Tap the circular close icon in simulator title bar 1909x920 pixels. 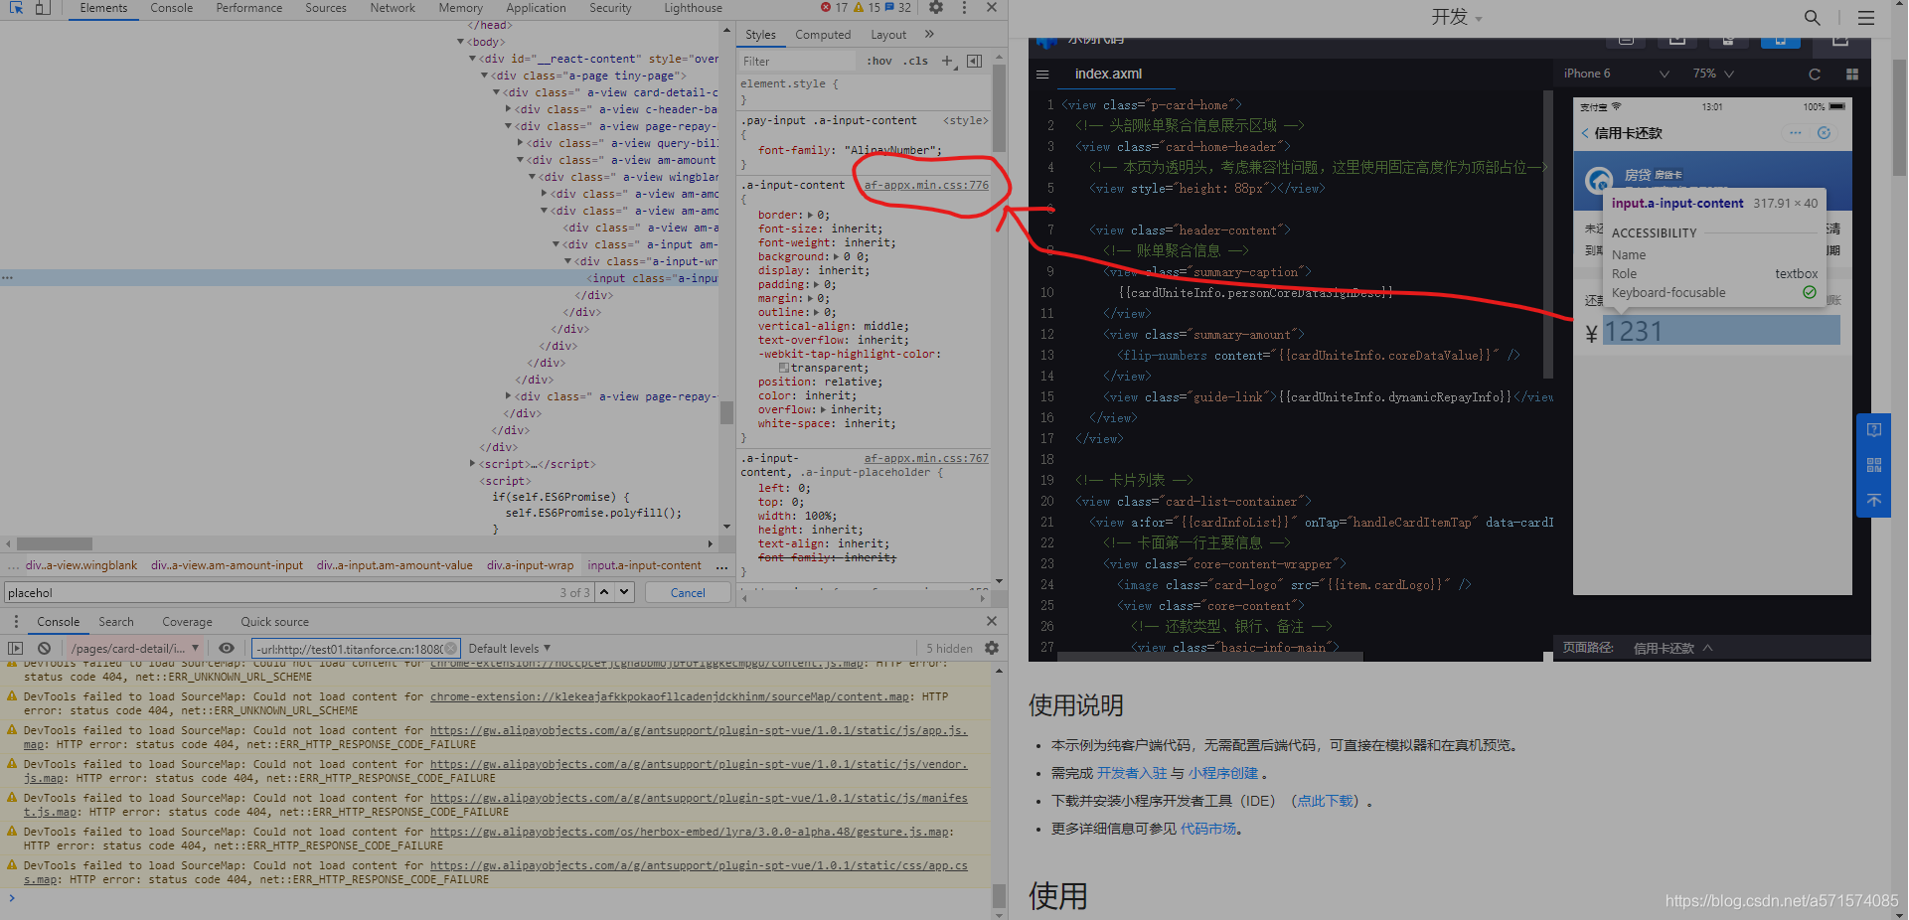1824,133
